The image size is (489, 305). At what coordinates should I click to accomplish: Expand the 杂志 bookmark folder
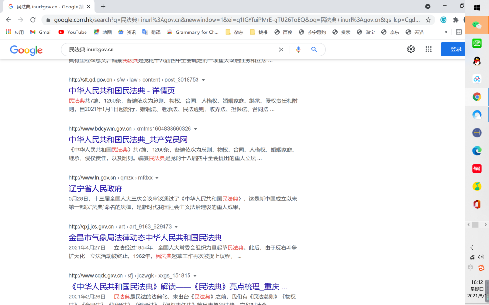[234, 32]
